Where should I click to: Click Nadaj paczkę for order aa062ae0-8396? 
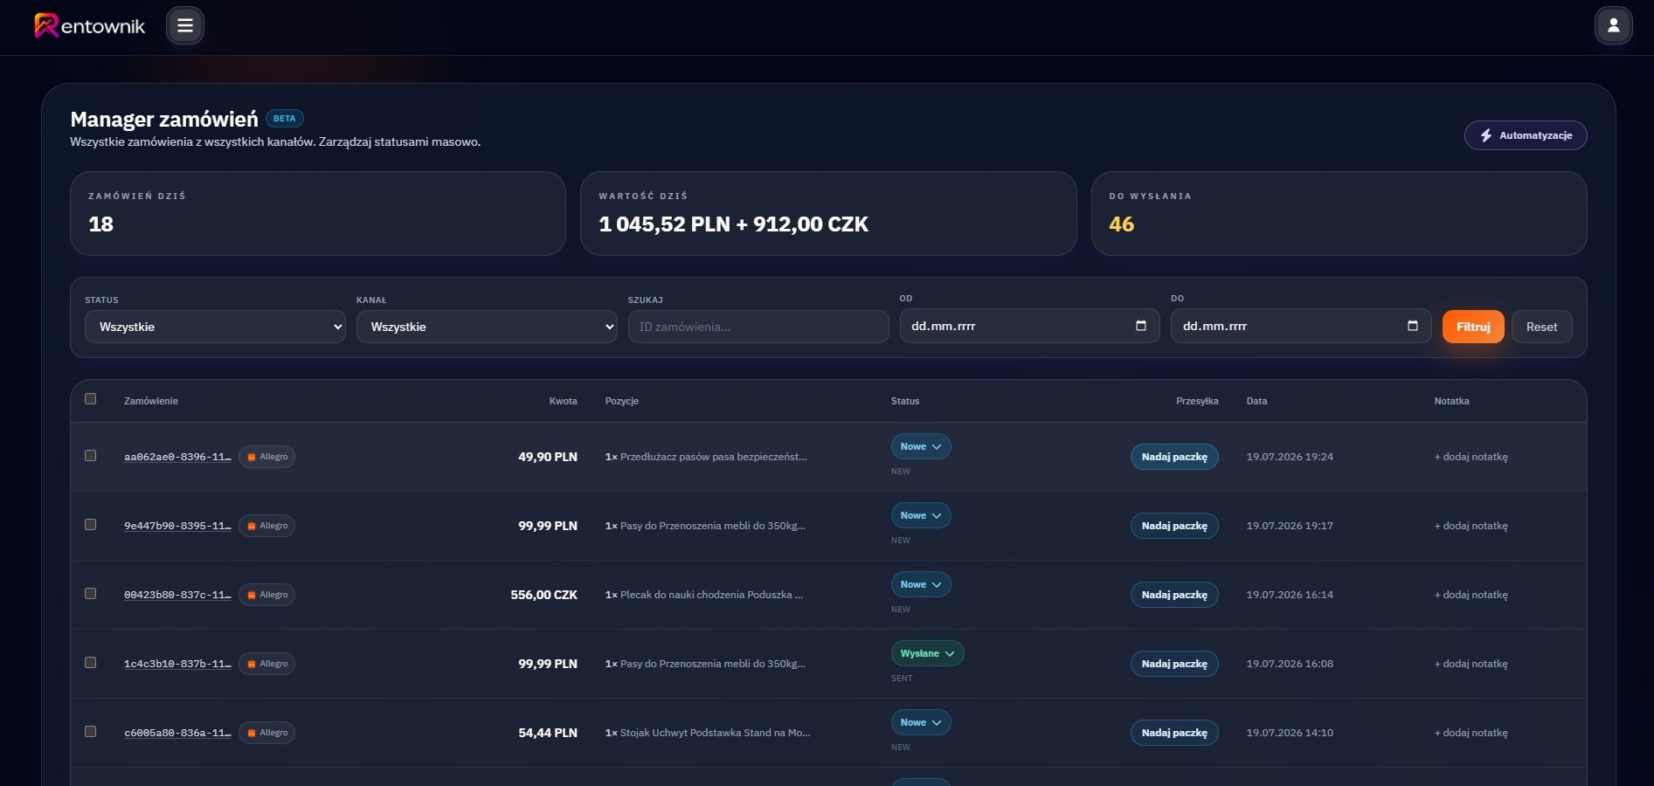point(1174,457)
